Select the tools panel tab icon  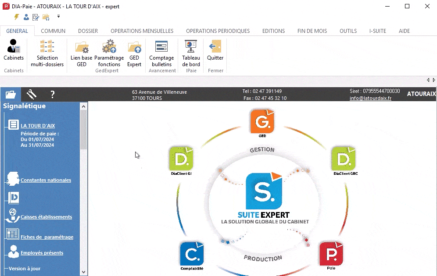pos(32,94)
